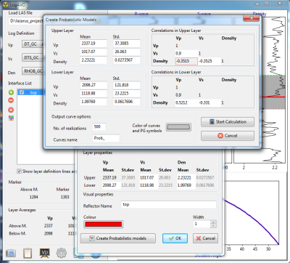Open the Vs log DTS_GC dropdown
290x263 pixels.
[x=33, y=57]
